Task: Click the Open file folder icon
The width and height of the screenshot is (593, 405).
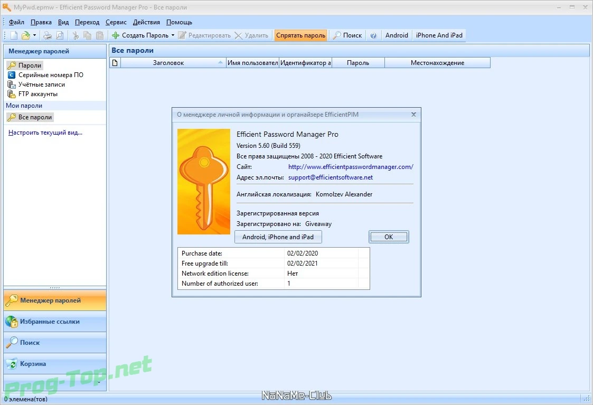Action: coord(26,35)
